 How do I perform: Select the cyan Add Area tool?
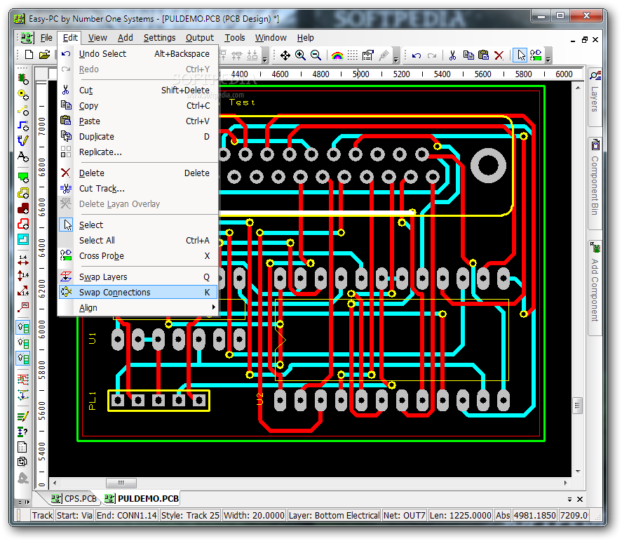point(23,239)
